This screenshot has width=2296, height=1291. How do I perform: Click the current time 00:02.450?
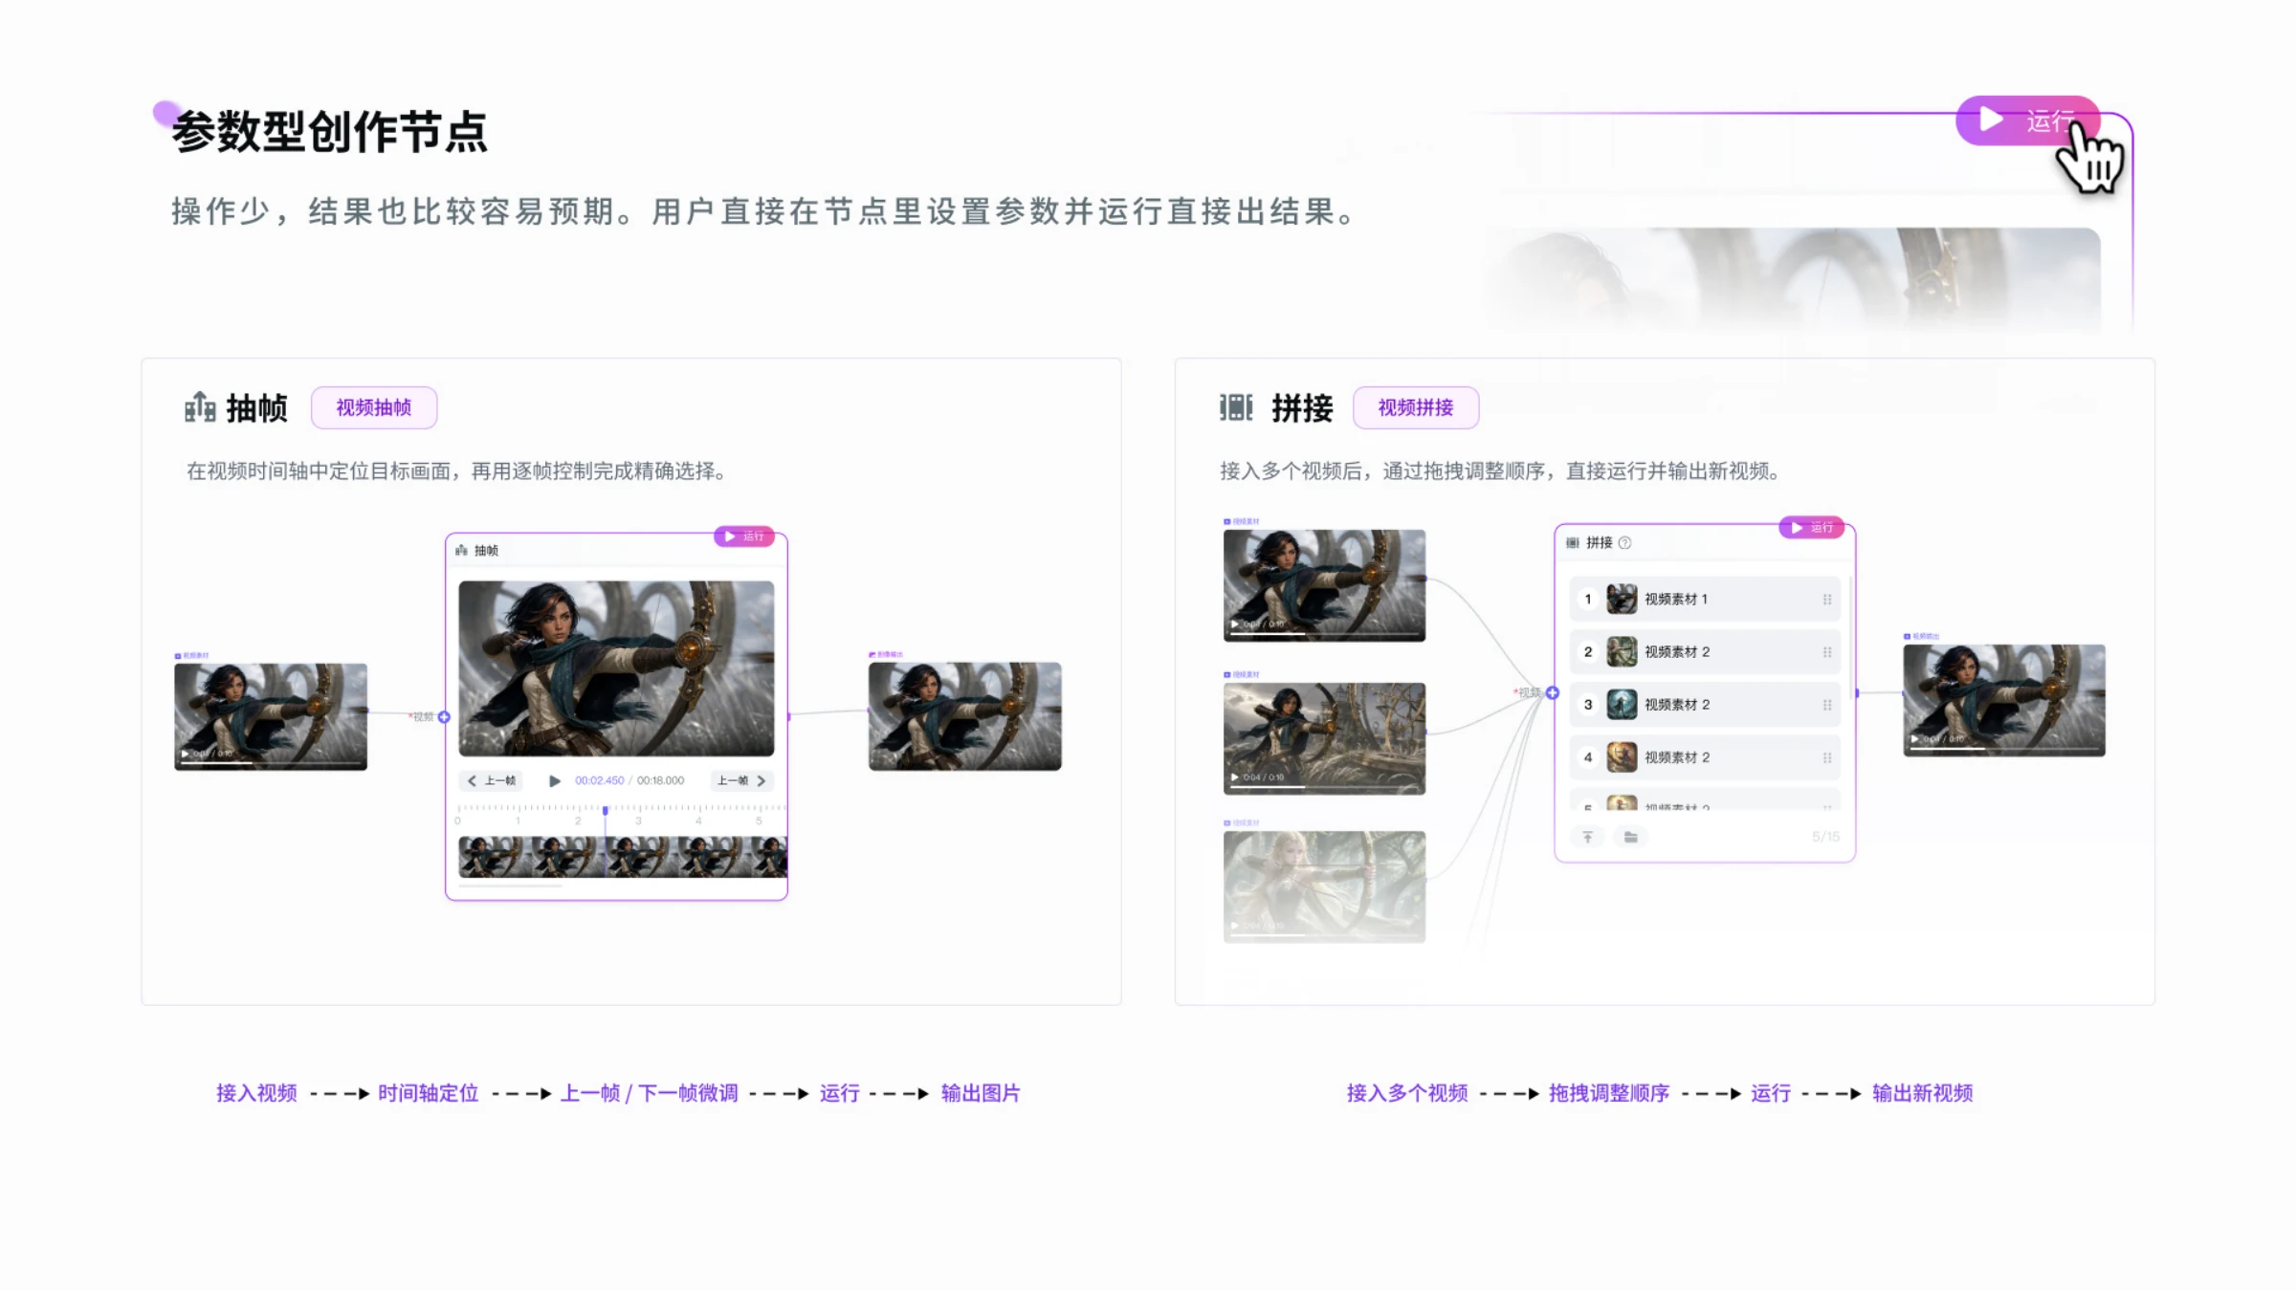[x=600, y=781]
